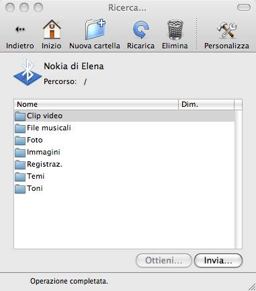Screen dimensions: 256x291
Task: Delete selection with the Elimina trash icon
Action: (x=175, y=30)
